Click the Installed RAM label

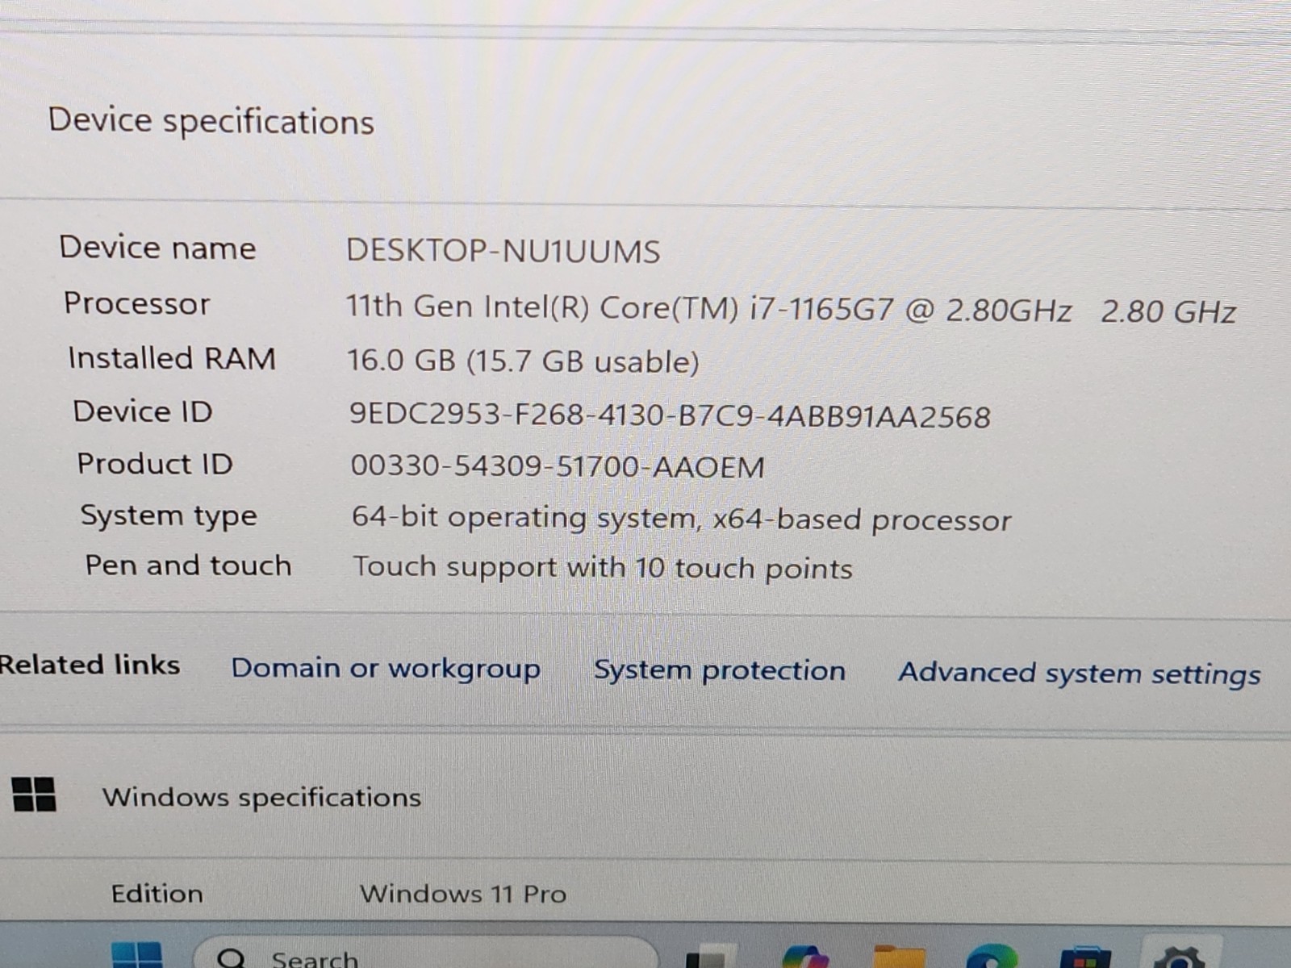tap(172, 357)
